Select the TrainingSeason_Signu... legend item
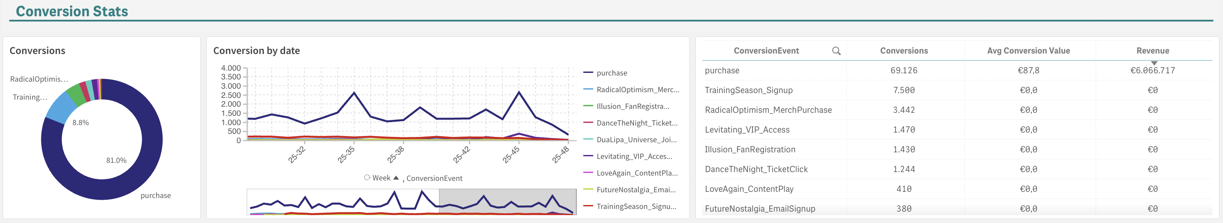Image resolution: width=1223 pixels, height=223 pixels. click(636, 206)
